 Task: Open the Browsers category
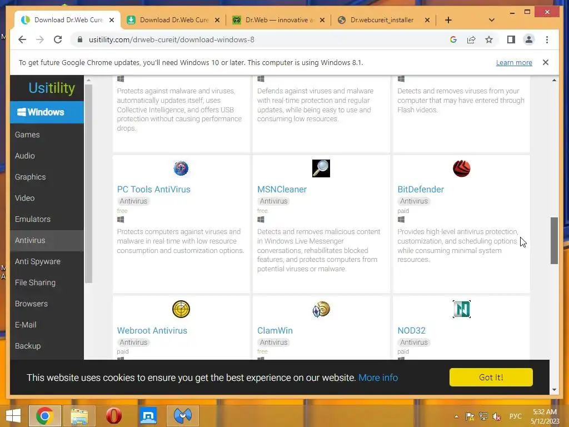pos(47,304)
